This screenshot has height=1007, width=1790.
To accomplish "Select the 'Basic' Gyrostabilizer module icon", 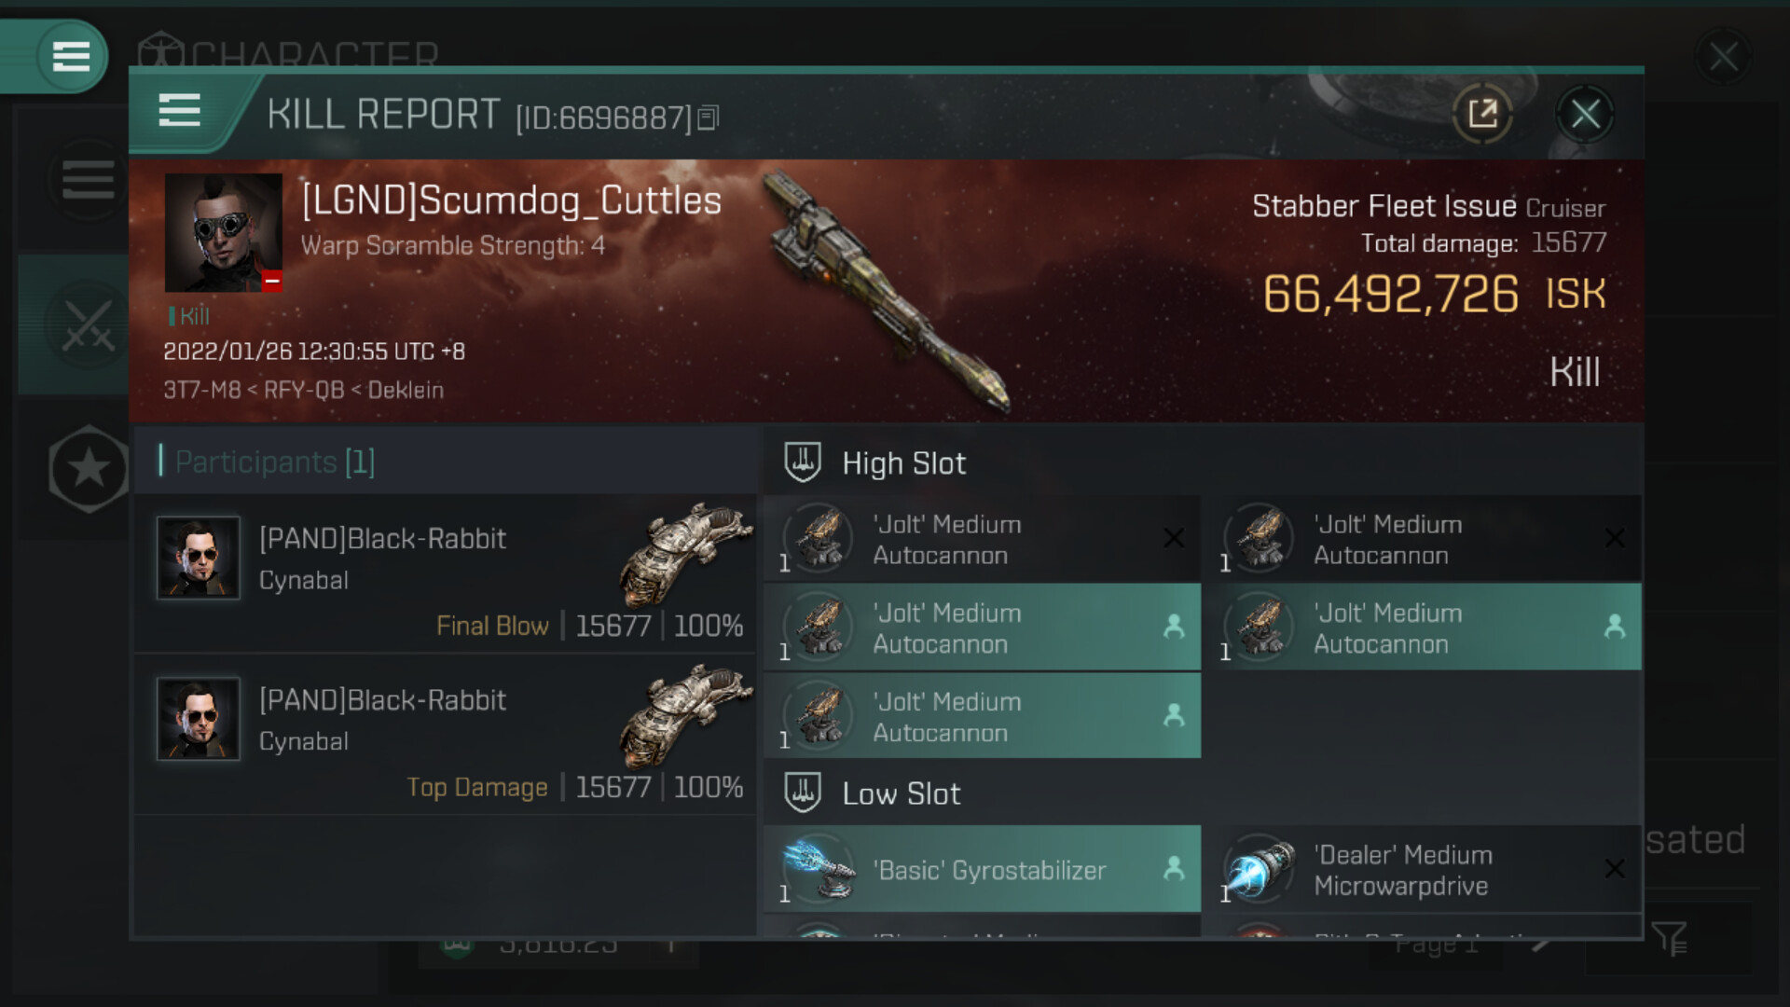I will coord(819,869).
